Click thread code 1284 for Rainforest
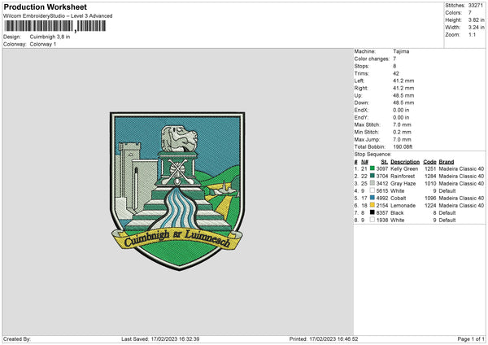 point(430,176)
